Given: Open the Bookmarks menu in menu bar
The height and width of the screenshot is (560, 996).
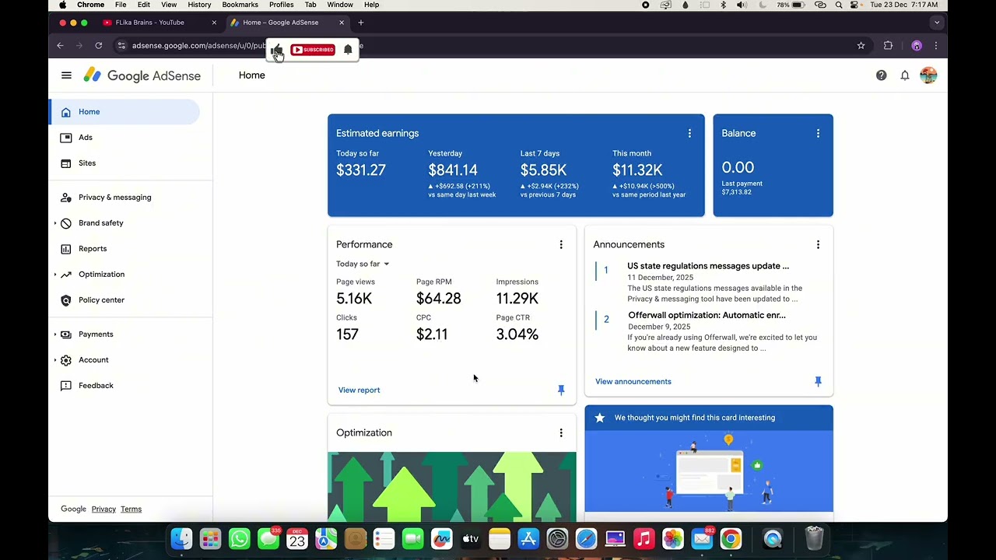Looking at the screenshot, I should tap(240, 5).
